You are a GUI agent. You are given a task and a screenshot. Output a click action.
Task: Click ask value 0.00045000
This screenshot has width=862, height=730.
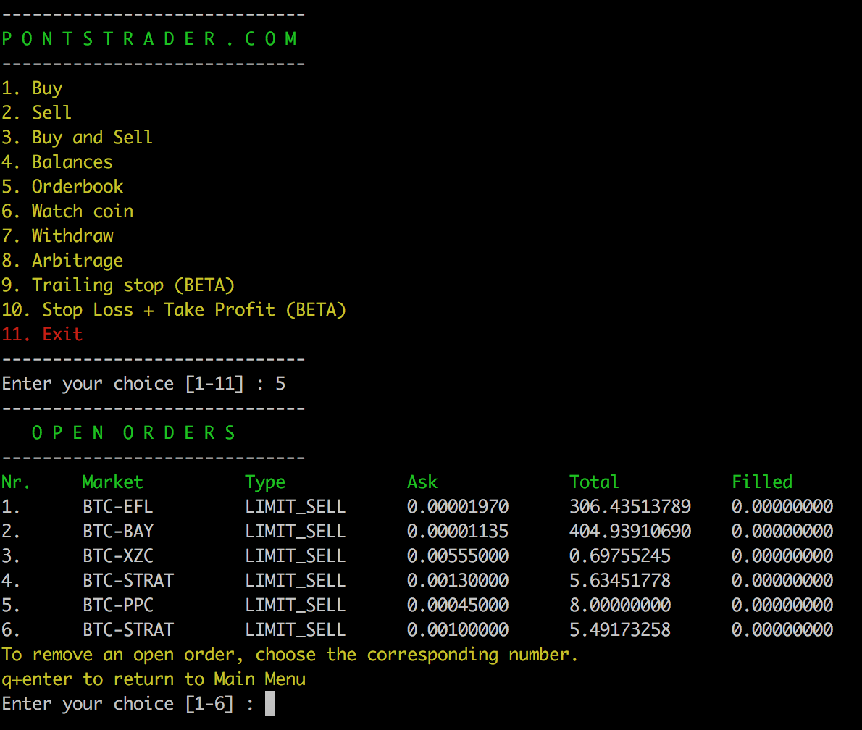click(458, 605)
